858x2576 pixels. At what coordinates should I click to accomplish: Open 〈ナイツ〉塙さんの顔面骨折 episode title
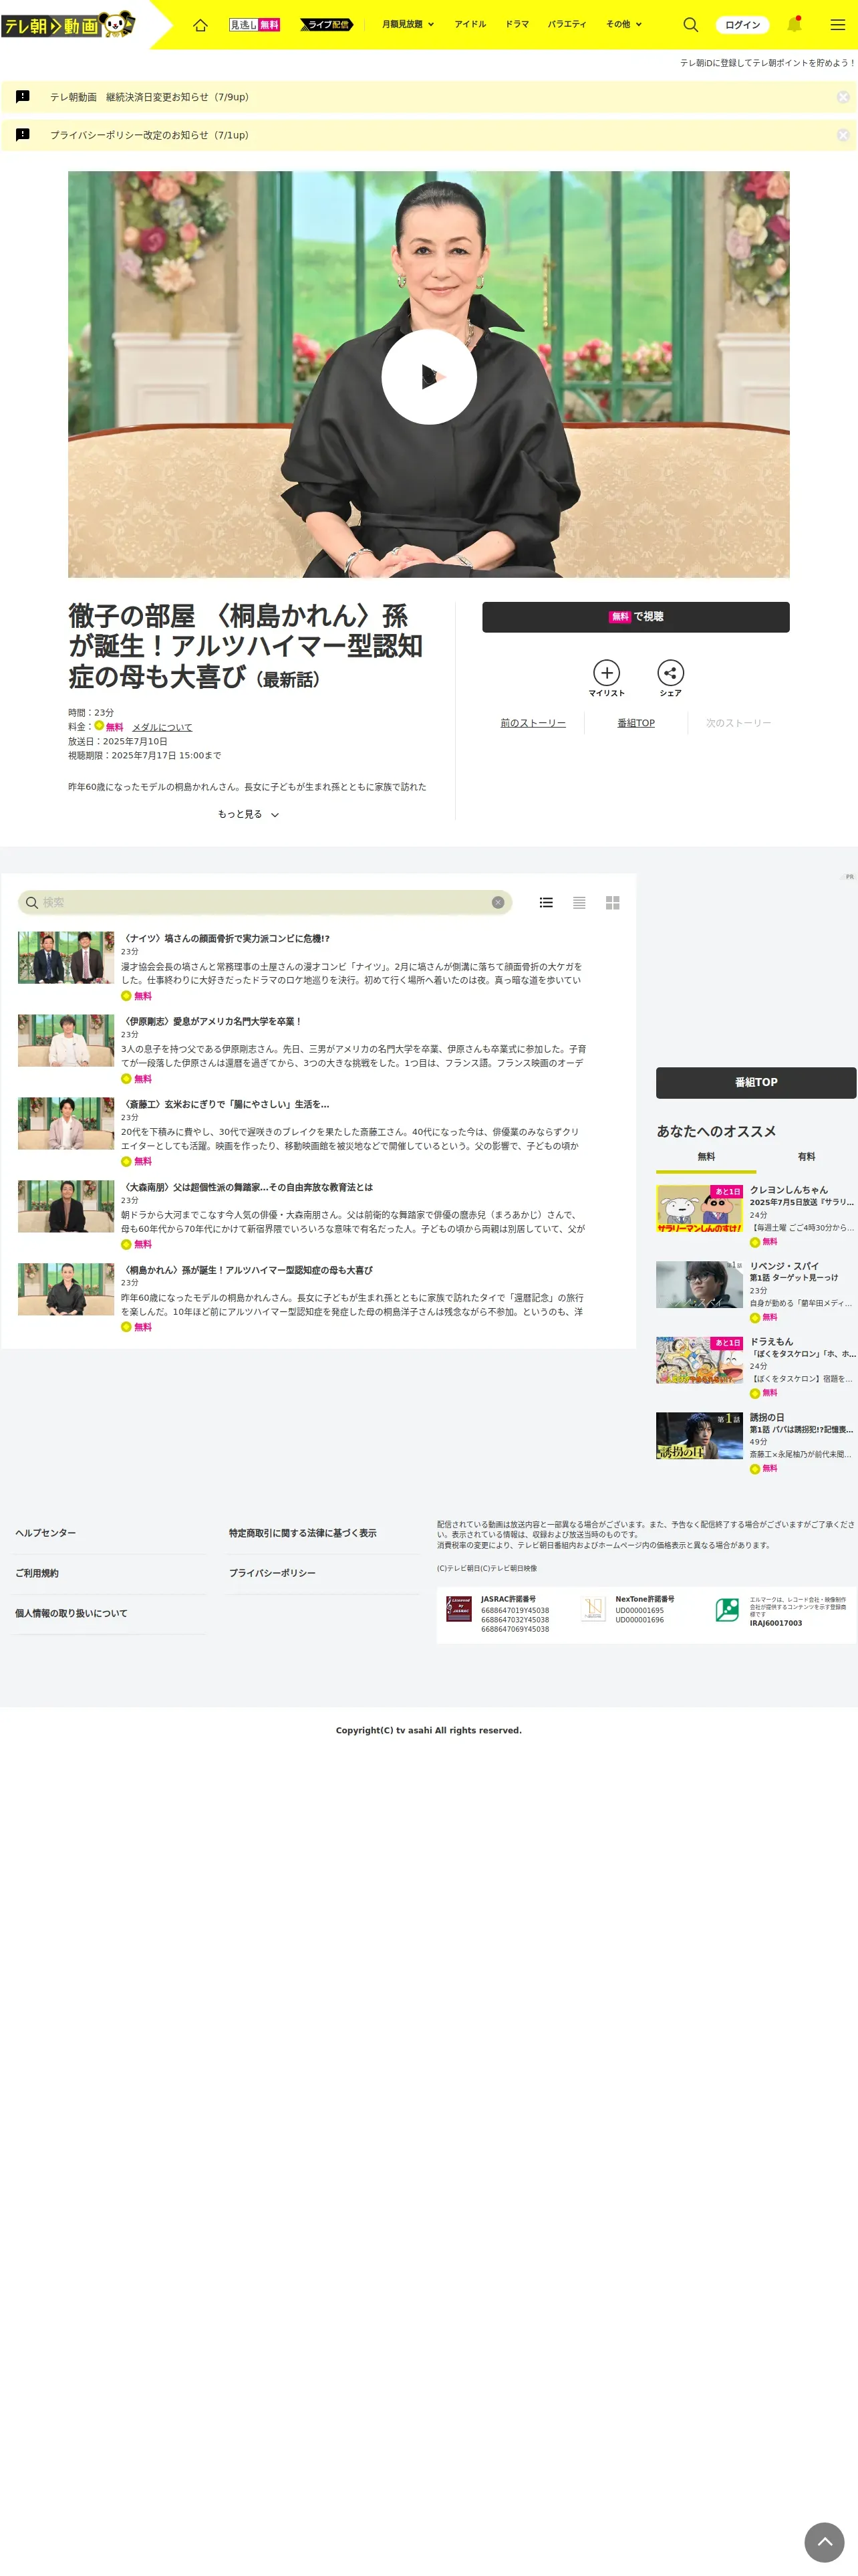click(225, 939)
